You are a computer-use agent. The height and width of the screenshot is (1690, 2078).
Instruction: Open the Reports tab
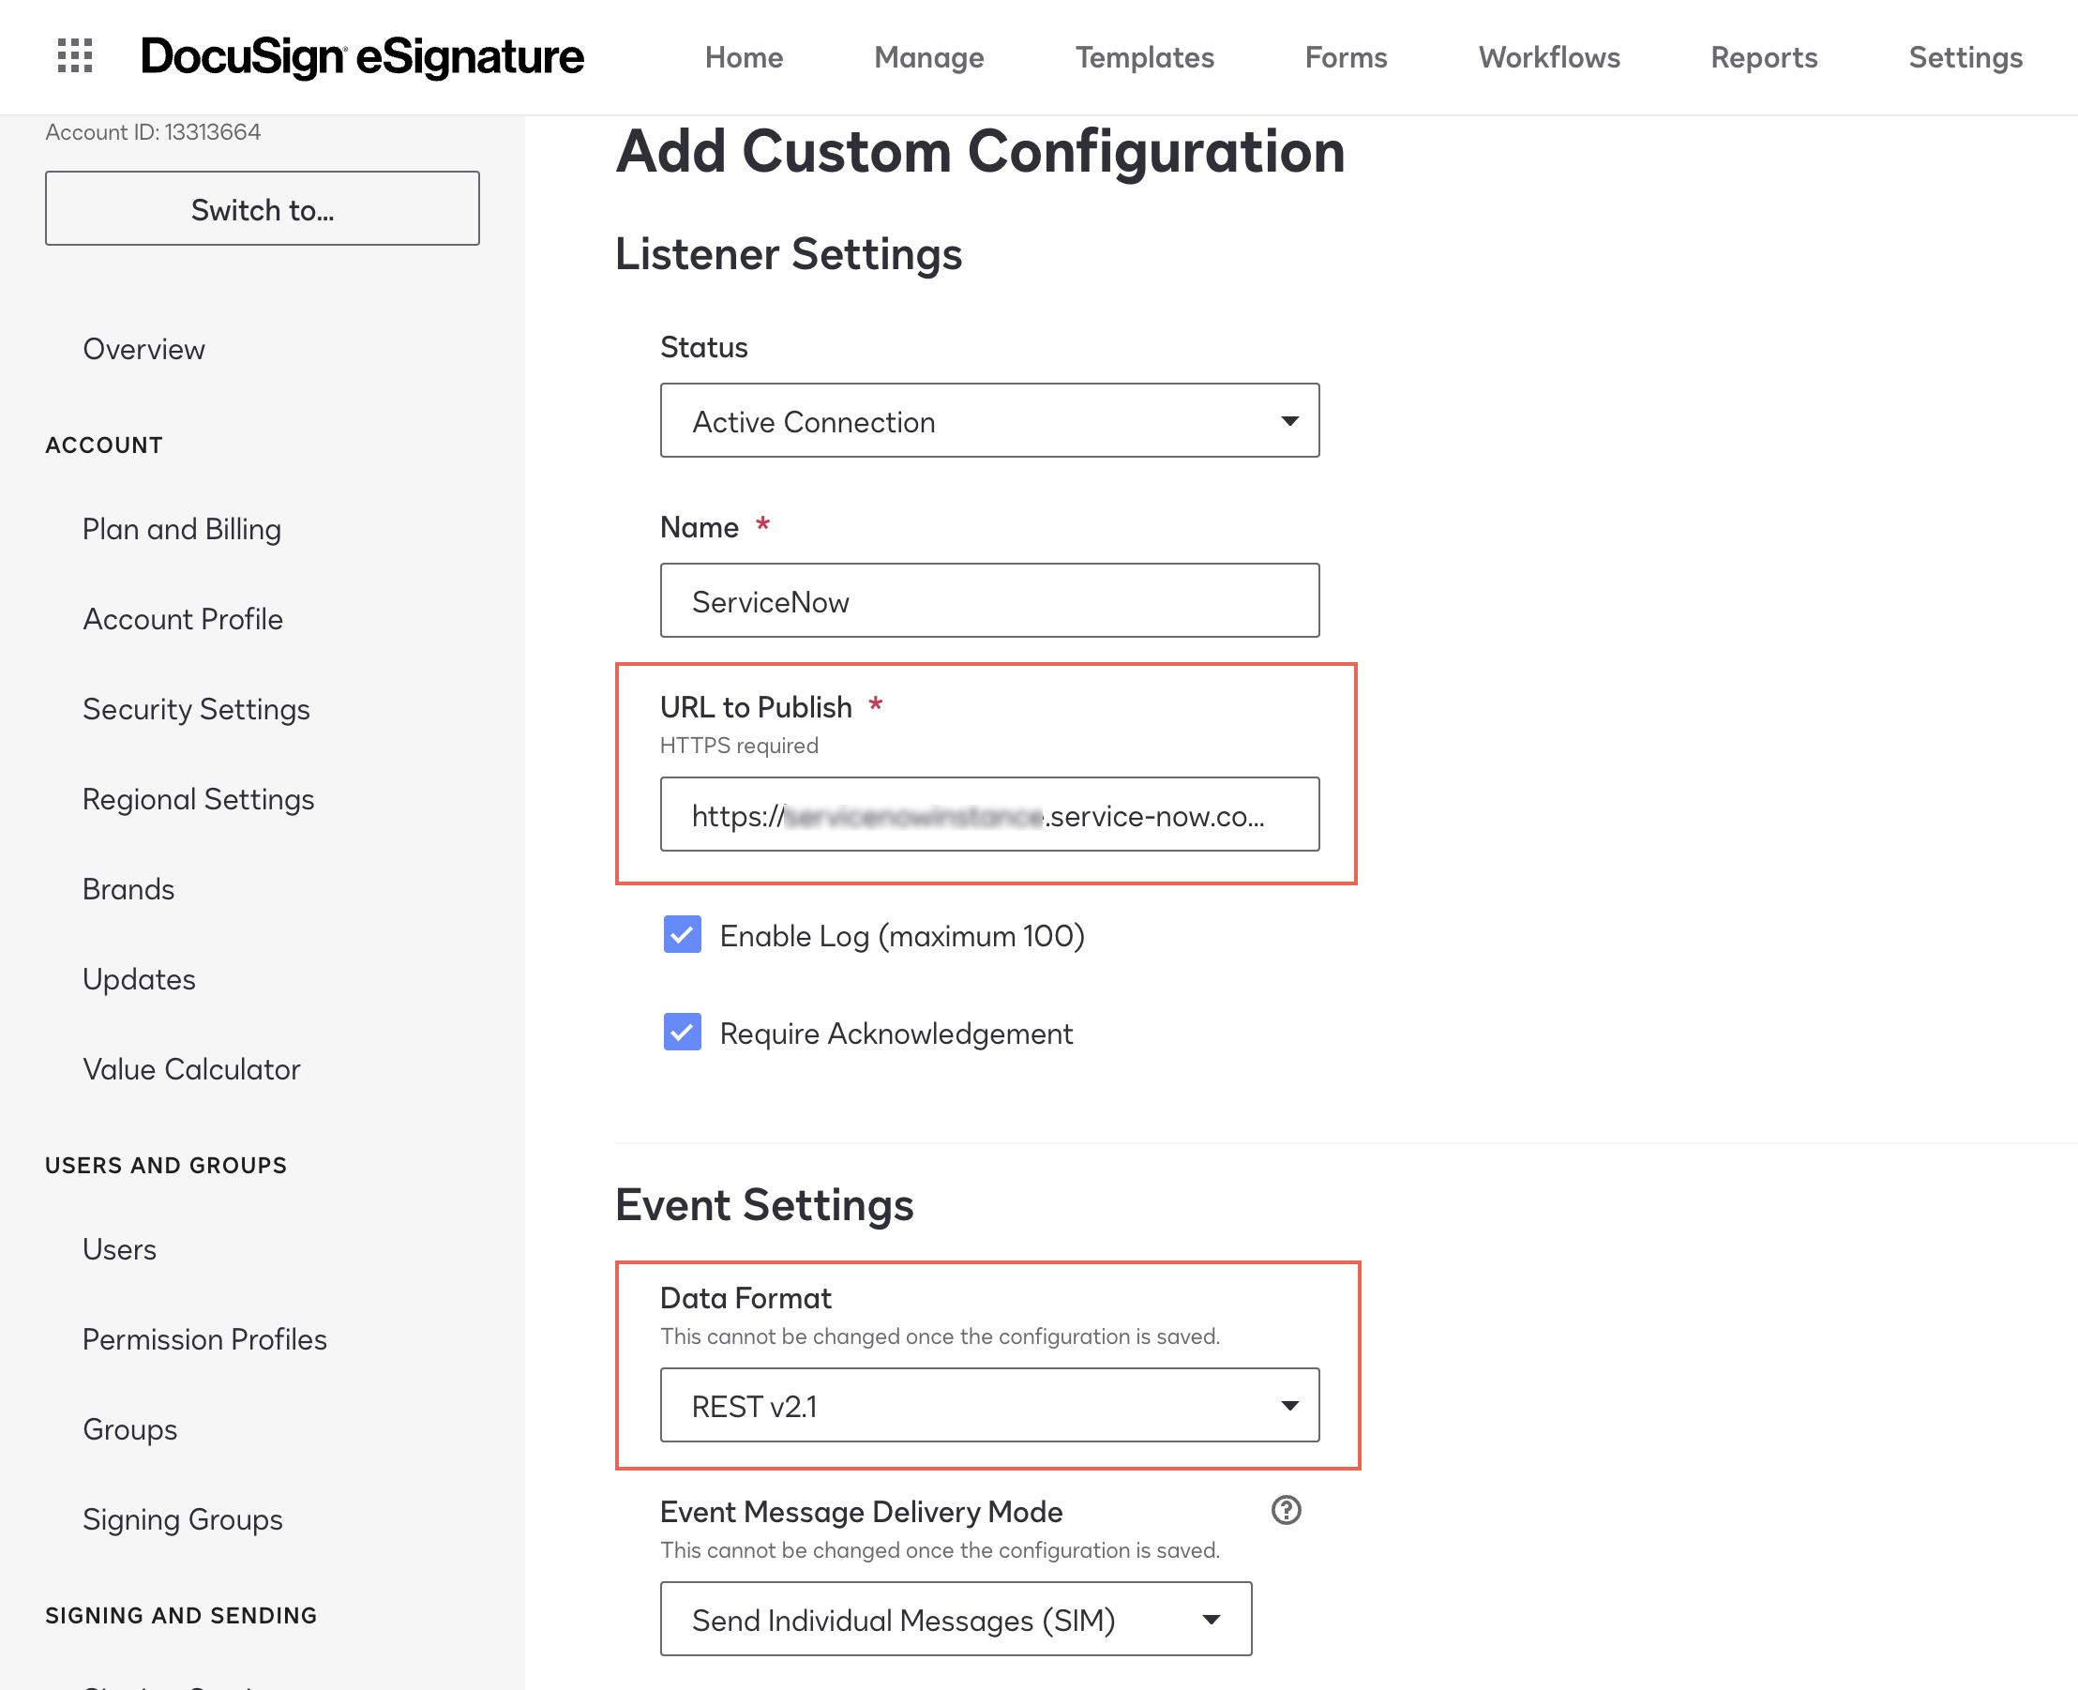tap(1764, 57)
